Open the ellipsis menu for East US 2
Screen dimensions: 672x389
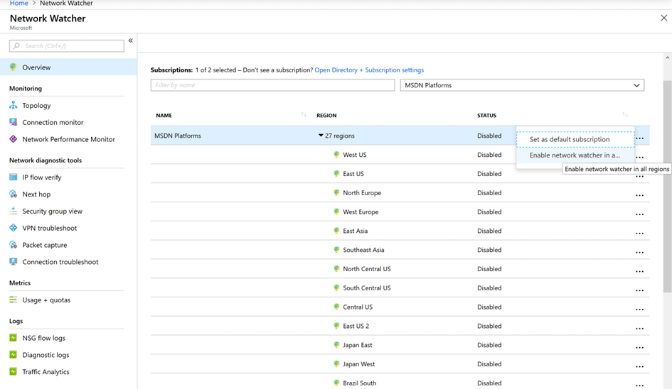click(x=639, y=328)
